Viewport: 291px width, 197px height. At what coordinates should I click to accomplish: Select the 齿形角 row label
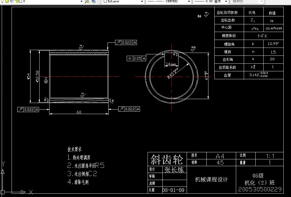pyautogui.click(x=228, y=59)
